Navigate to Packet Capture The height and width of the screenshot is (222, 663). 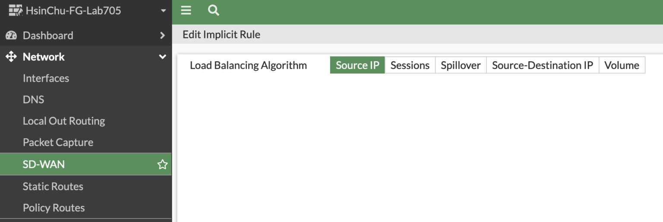click(x=58, y=142)
